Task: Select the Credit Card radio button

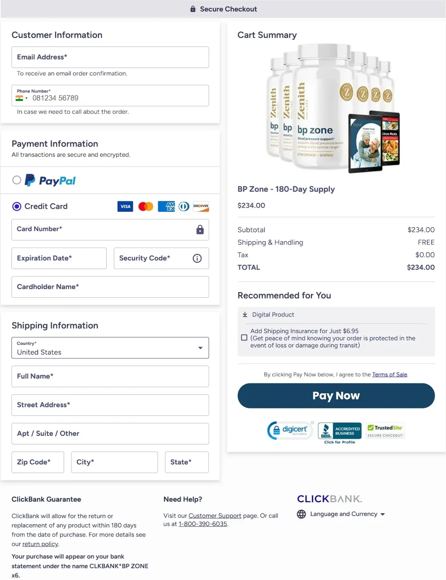Action: pyautogui.click(x=17, y=206)
